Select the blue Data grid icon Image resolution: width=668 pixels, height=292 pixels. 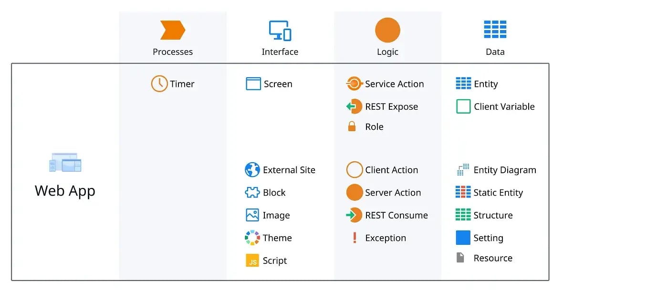(x=495, y=30)
